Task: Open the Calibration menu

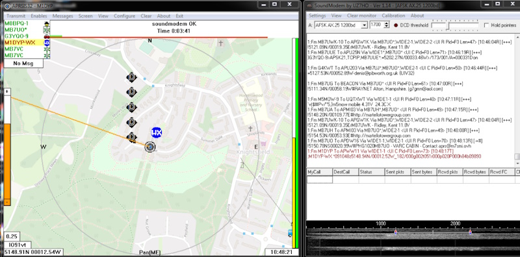Action: click(393, 16)
